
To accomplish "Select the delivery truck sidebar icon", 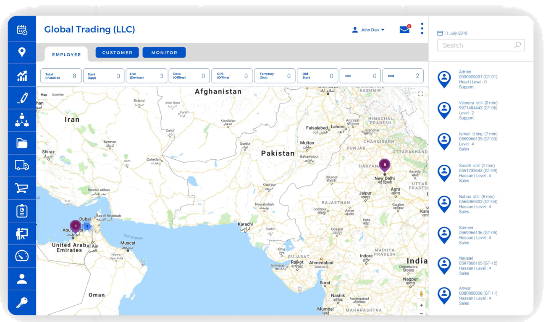I will click(22, 165).
